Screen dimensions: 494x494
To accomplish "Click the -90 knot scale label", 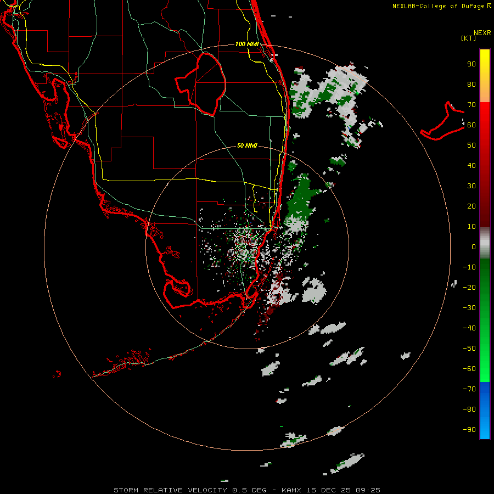I will tap(469, 429).
